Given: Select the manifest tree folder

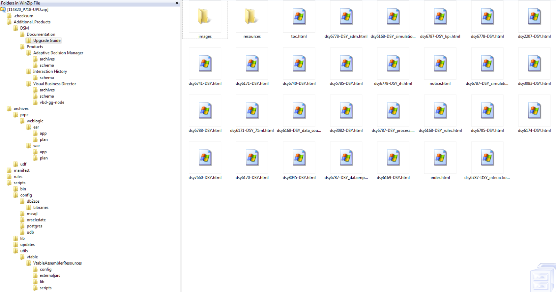Looking at the screenshot, I should coord(22,170).
